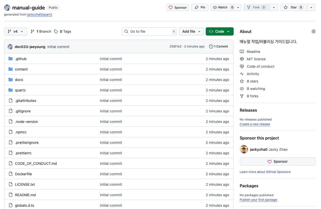Click the .gitignore file icon
The width and height of the screenshot is (321, 209).
coord(11,111)
